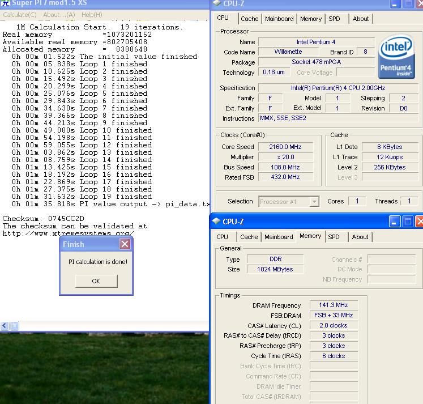Click the L1 Data 8 KBytes value
The image size is (423, 404).
pos(390,147)
